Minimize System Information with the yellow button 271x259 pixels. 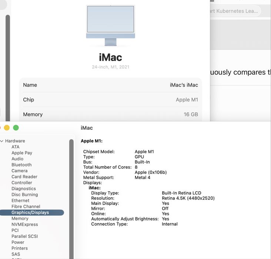tap(7, 128)
